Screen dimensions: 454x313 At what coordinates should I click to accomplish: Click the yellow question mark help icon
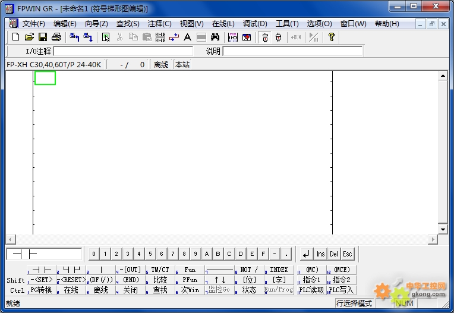point(332,37)
